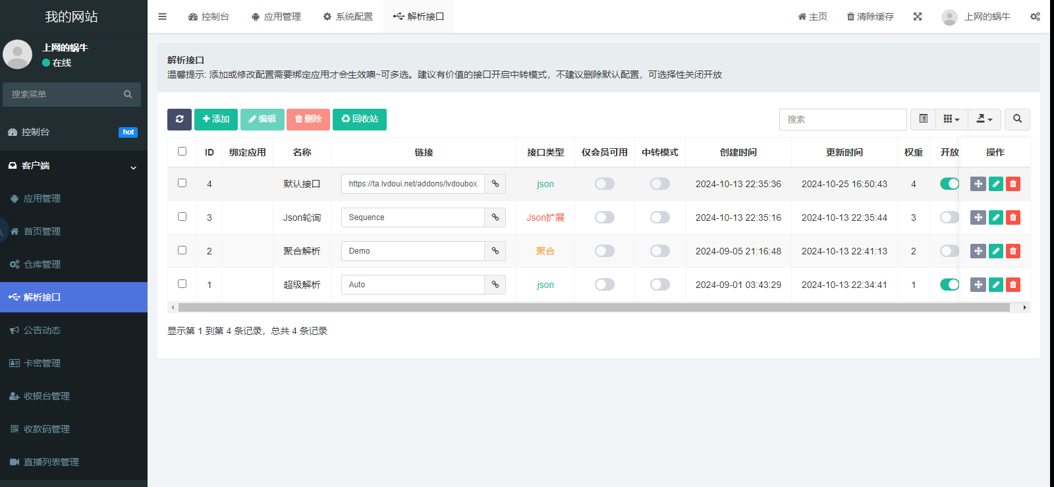Open the 上网的蜗牛 user menu in header
The width and height of the screenshot is (1054, 487).
point(976,16)
